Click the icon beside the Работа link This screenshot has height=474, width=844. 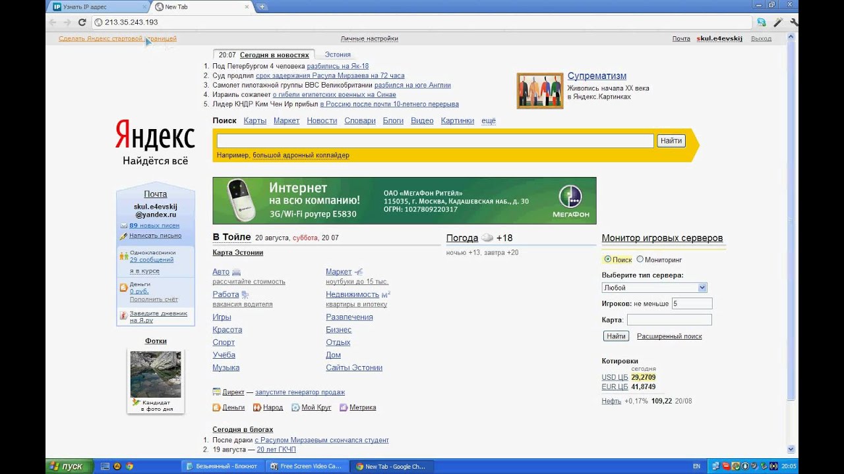pyautogui.click(x=245, y=295)
